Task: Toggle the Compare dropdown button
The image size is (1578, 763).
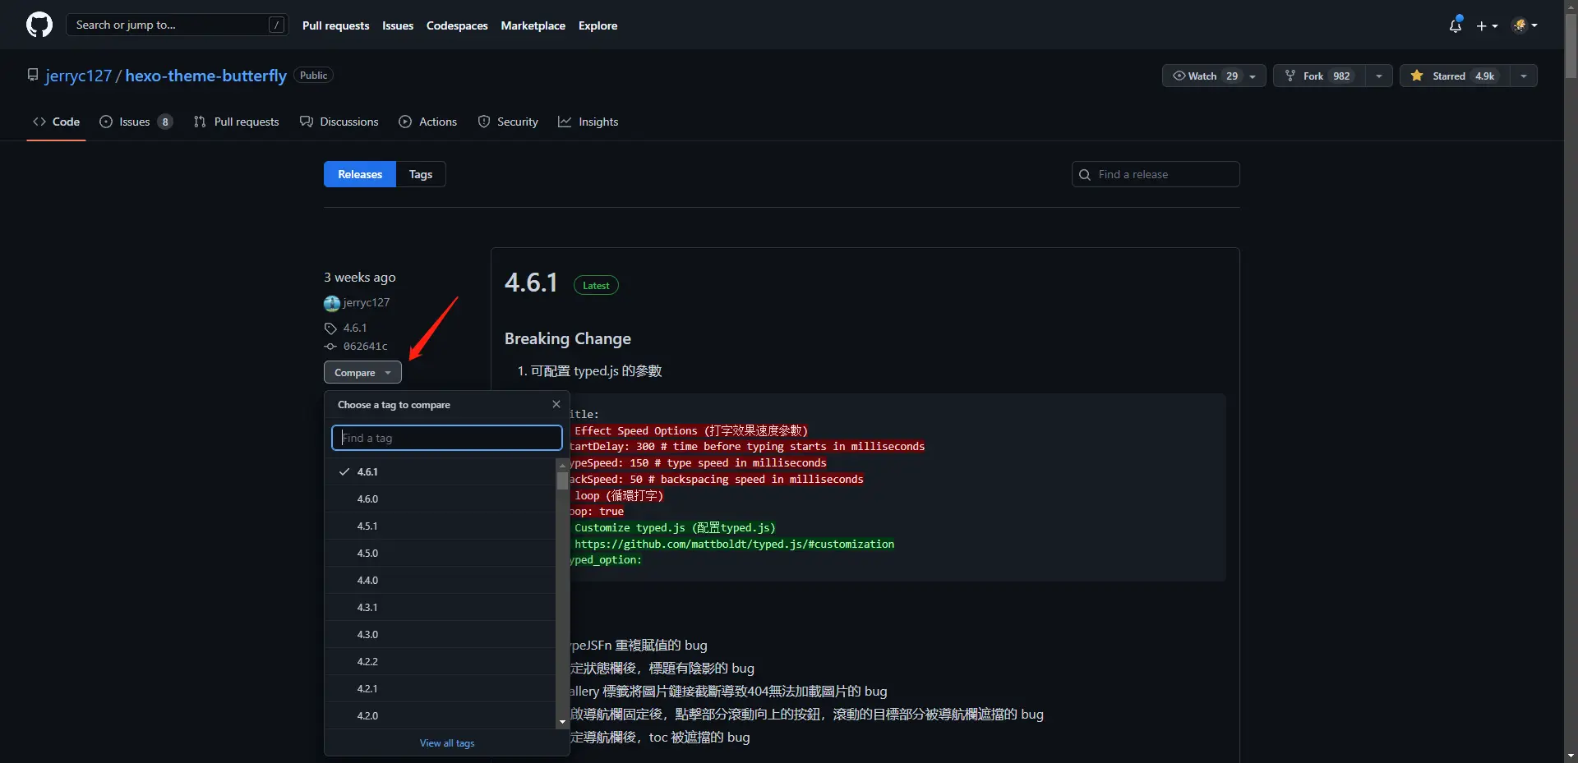Action: click(362, 372)
